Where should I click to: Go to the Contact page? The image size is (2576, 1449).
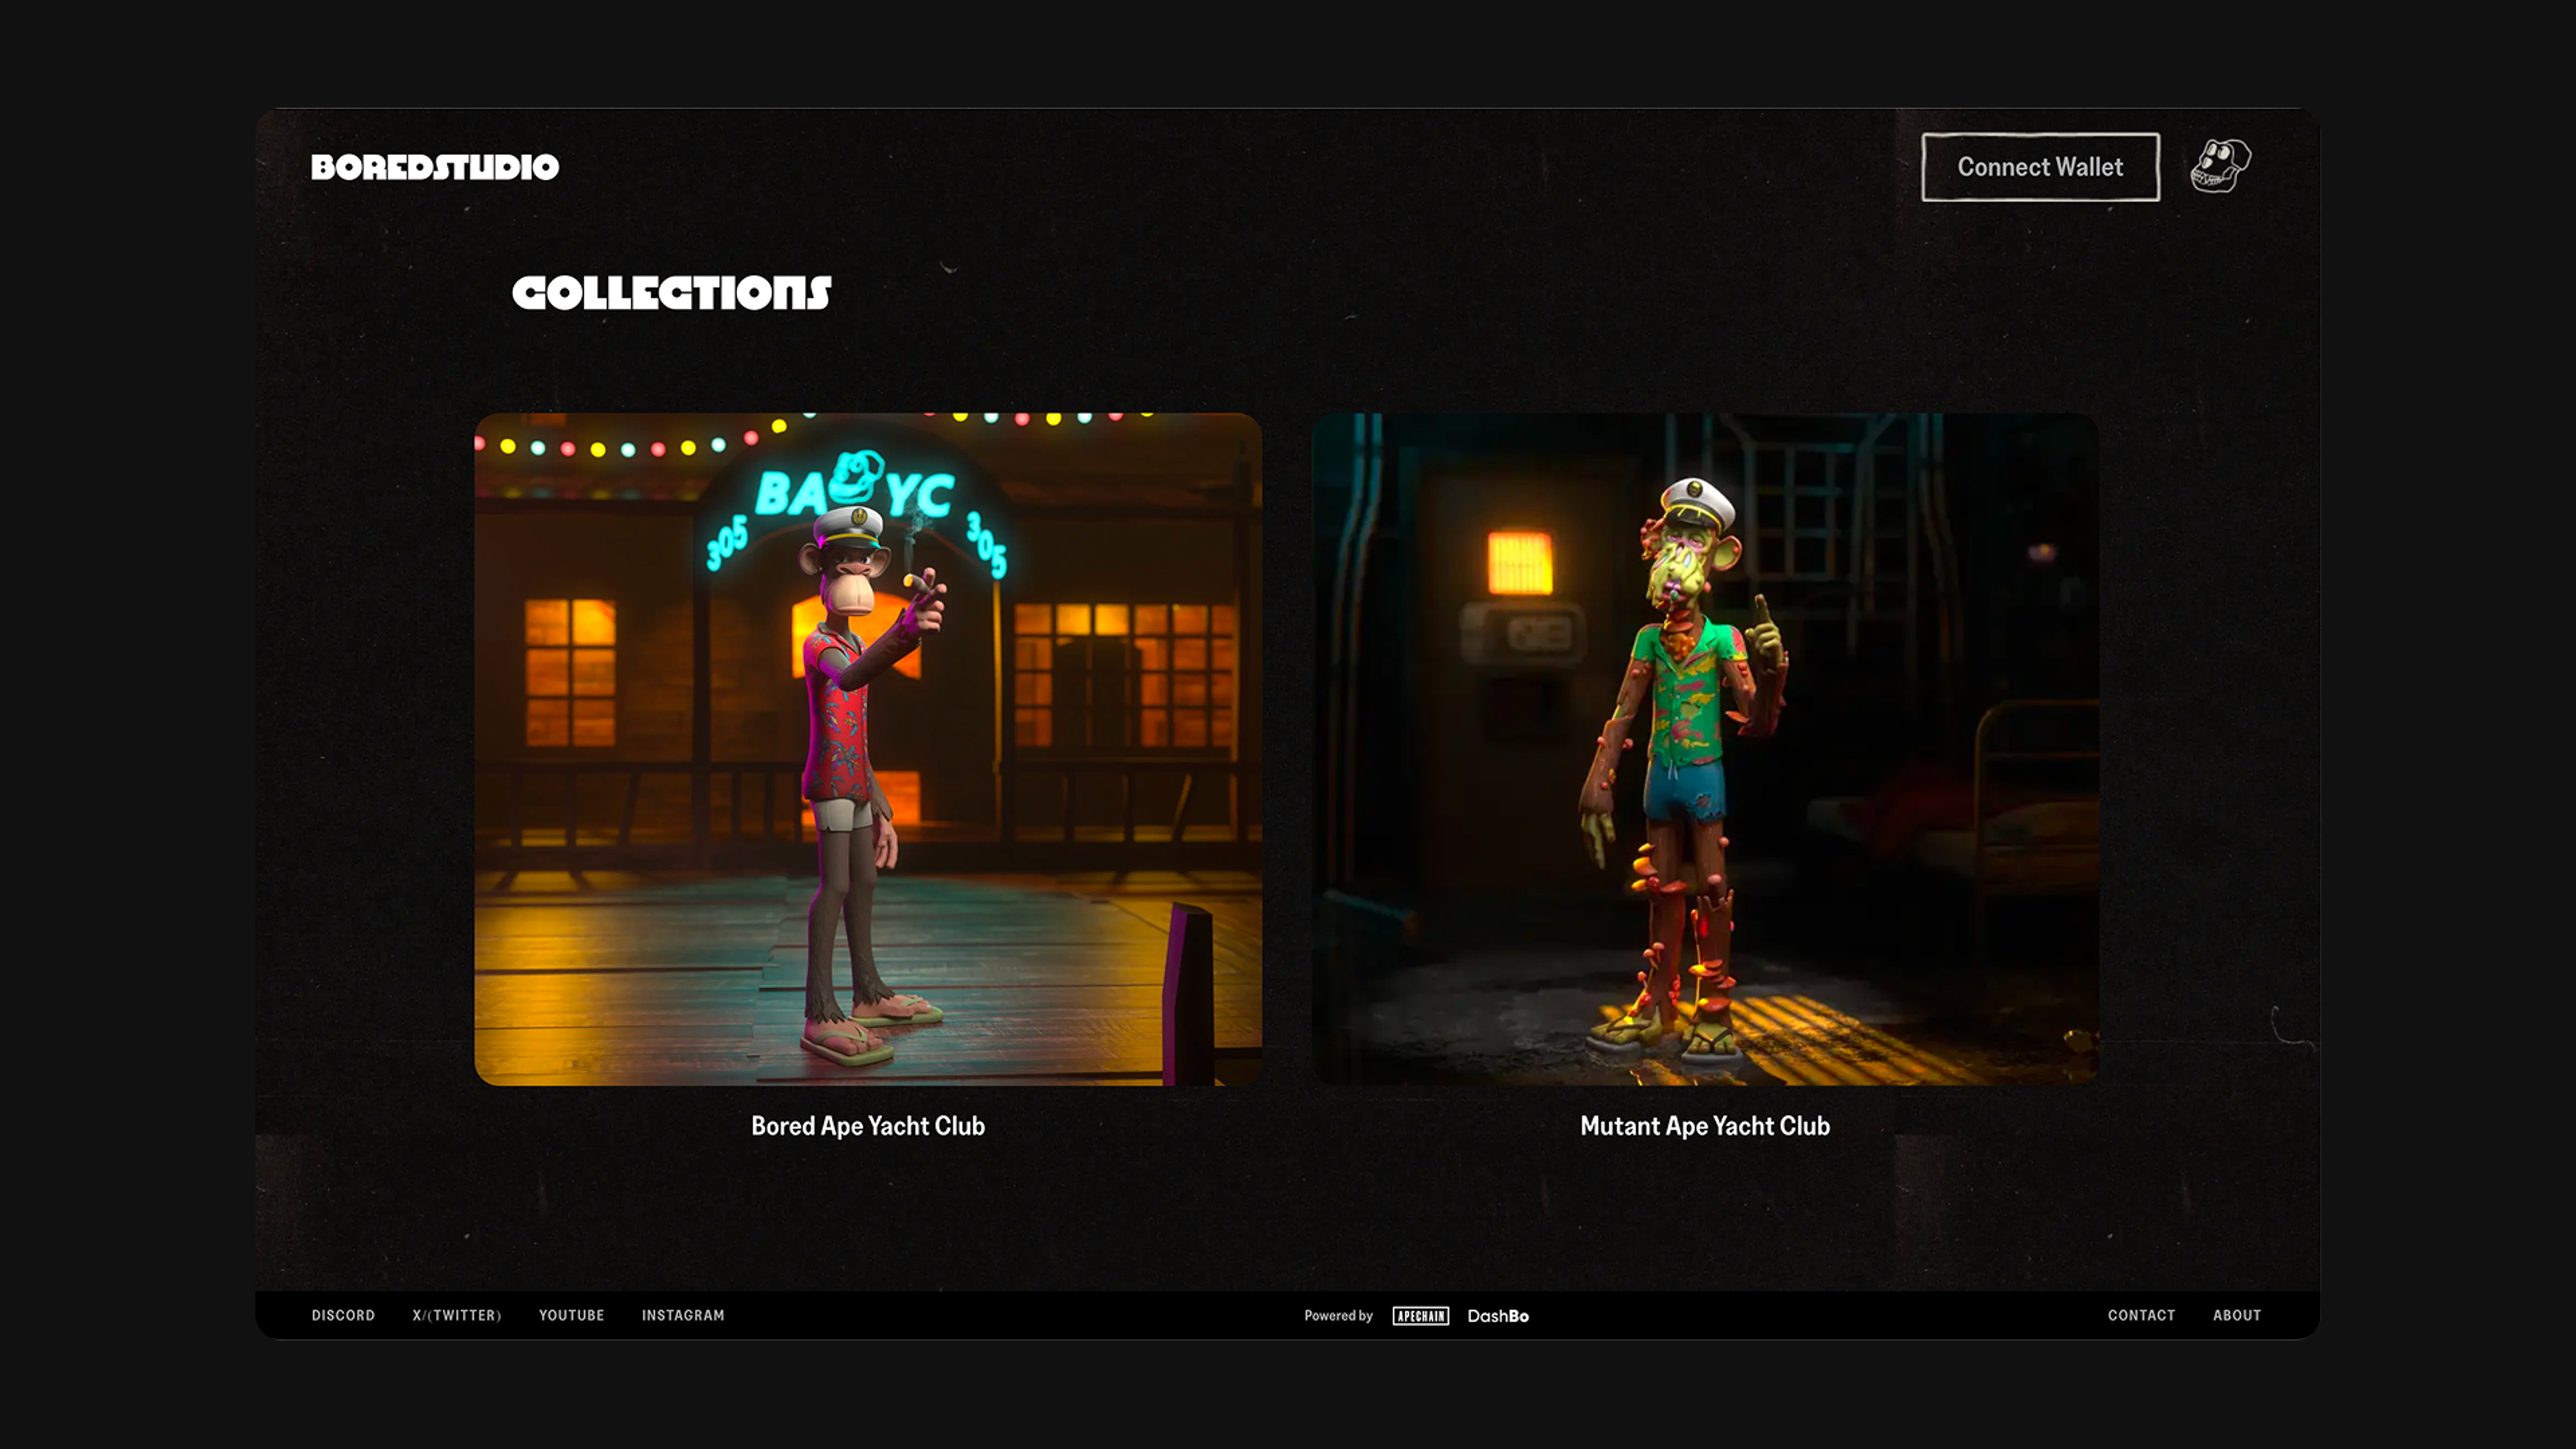pyautogui.click(x=2141, y=1315)
